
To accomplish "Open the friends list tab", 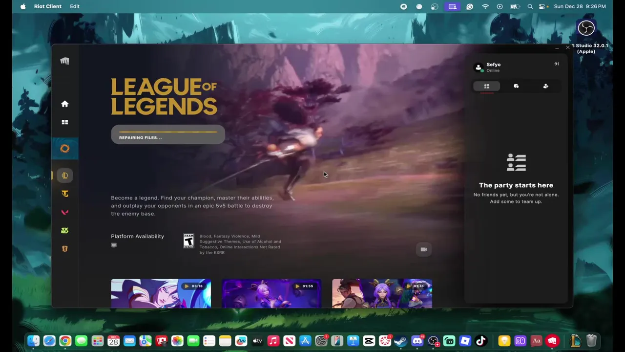I will point(486,86).
